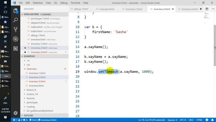Click the editor vertical scrollbar

click(215, 46)
